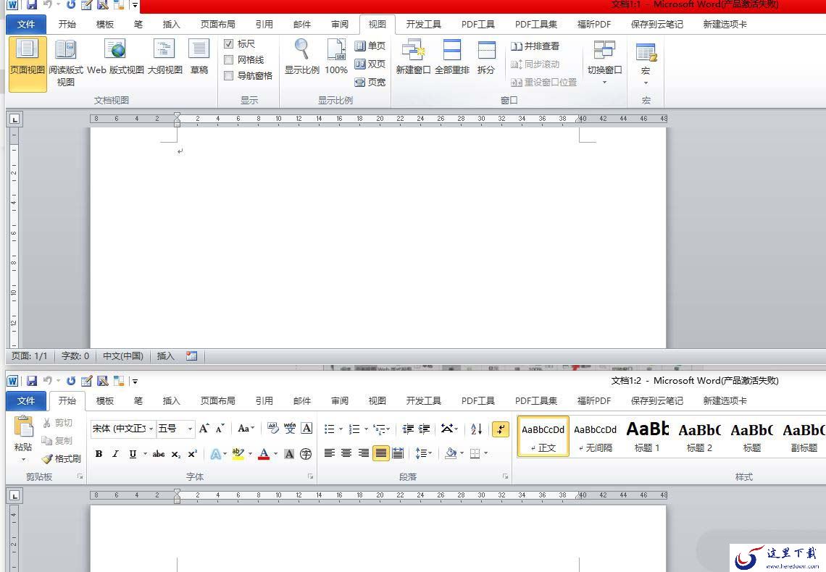Switch to Draft view
Screen dimensions: 826x572
(x=199, y=58)
